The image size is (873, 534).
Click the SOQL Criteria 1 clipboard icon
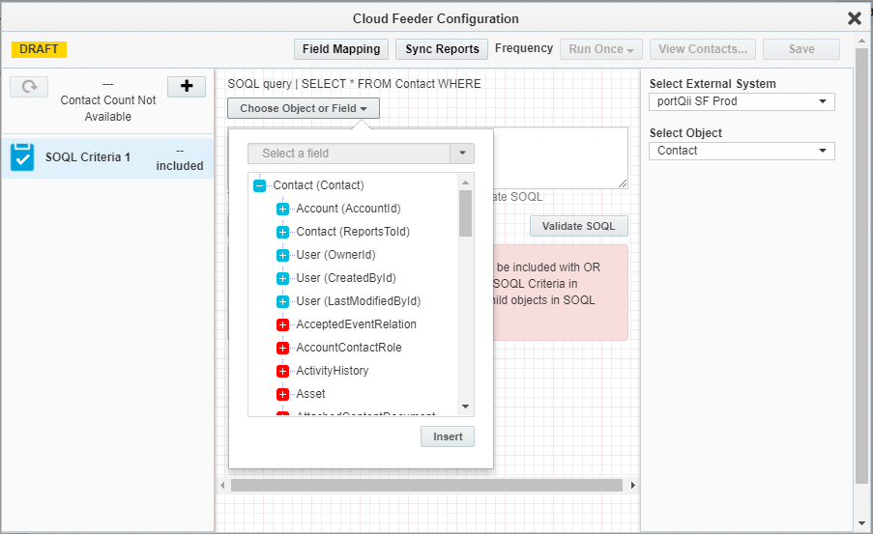pos(22,157)
